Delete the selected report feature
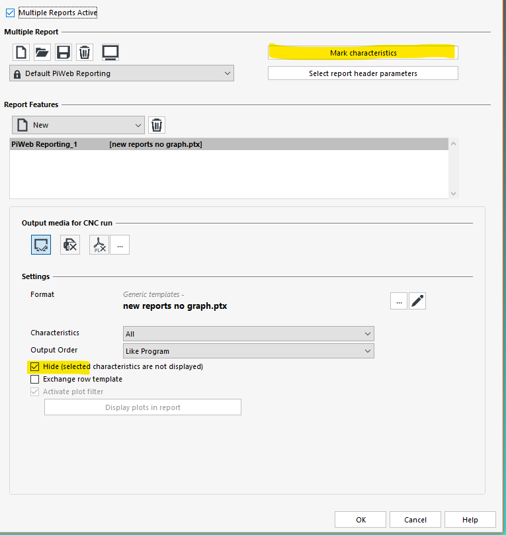Image resolution: width=506 pixels, height=535 pixels. point(157,125)
